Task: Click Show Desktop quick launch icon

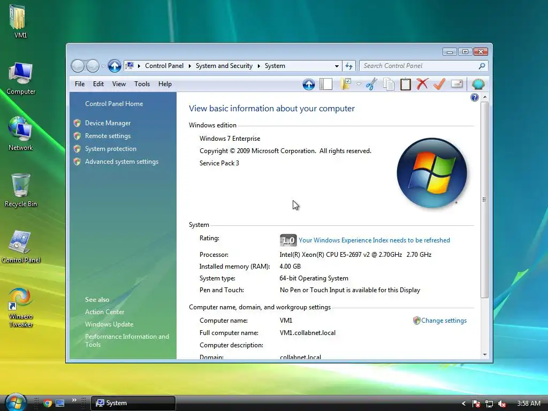Action: [x=60, y=403]
